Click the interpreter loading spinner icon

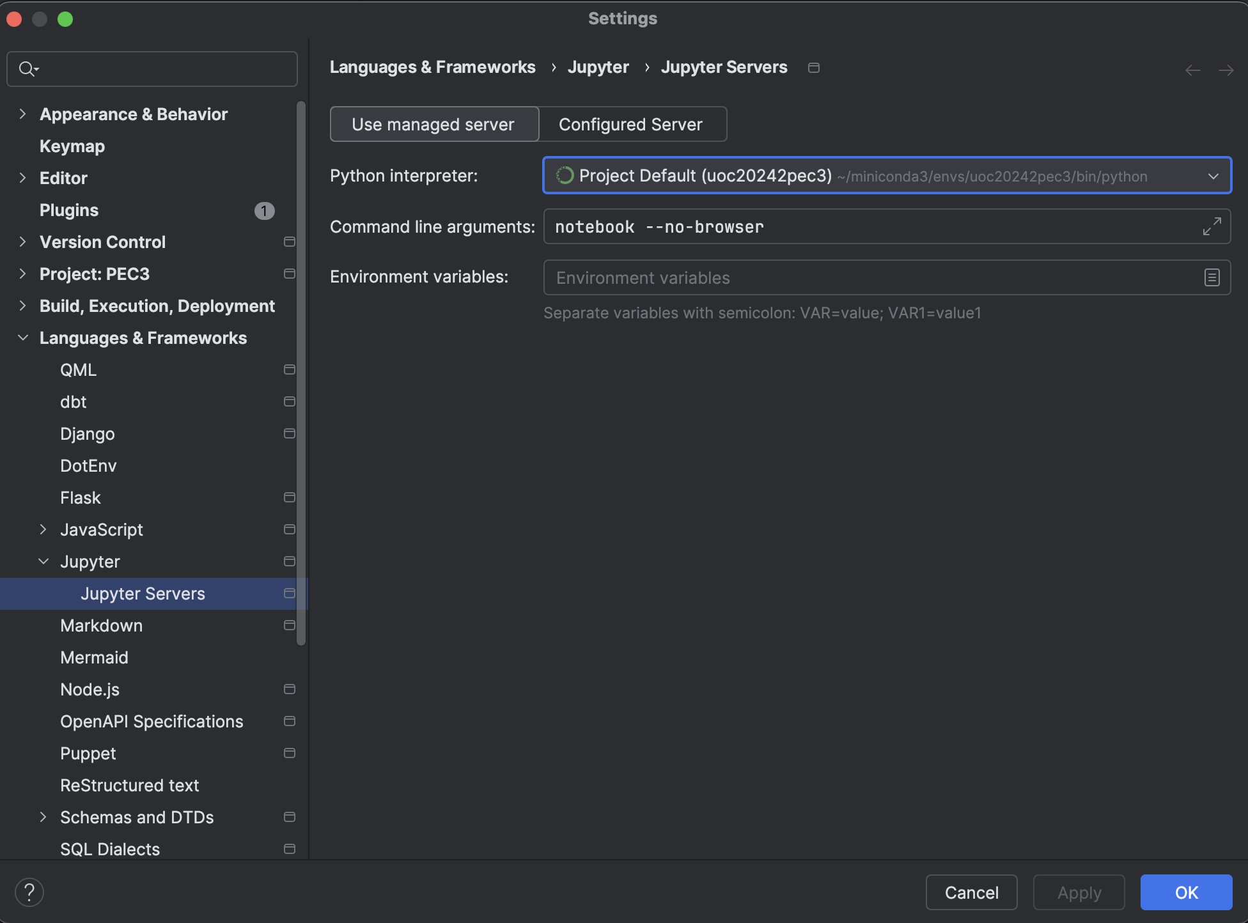click(565, 176)
